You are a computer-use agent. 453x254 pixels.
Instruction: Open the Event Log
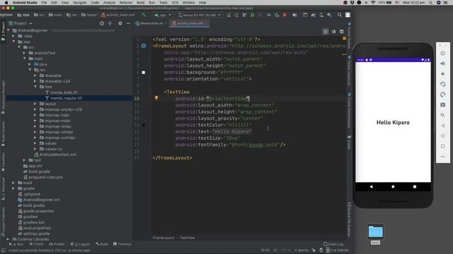coord(333,244)
